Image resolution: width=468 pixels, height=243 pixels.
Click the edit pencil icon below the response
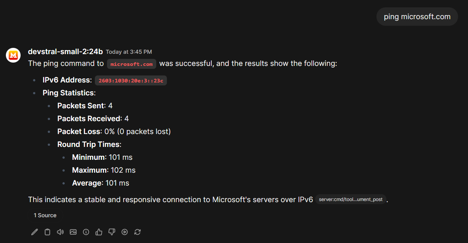[x=35, y=232]
